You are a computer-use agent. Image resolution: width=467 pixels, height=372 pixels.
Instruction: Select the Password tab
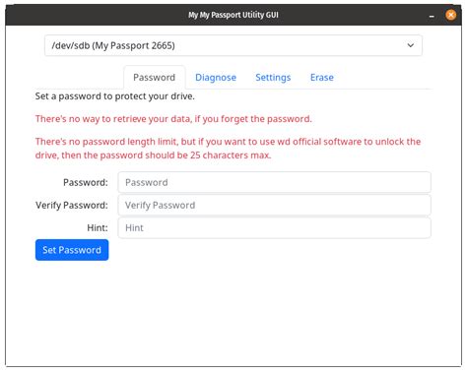click(155, 78)
